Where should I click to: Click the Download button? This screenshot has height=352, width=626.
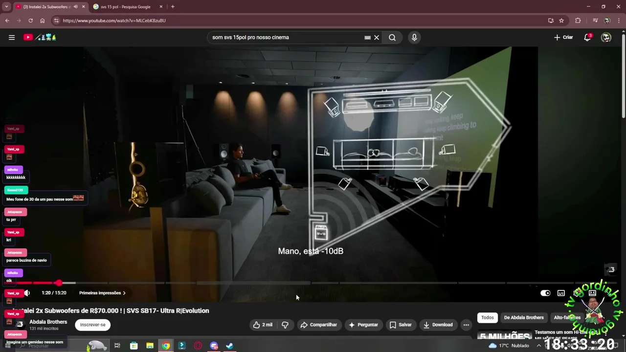438,325
